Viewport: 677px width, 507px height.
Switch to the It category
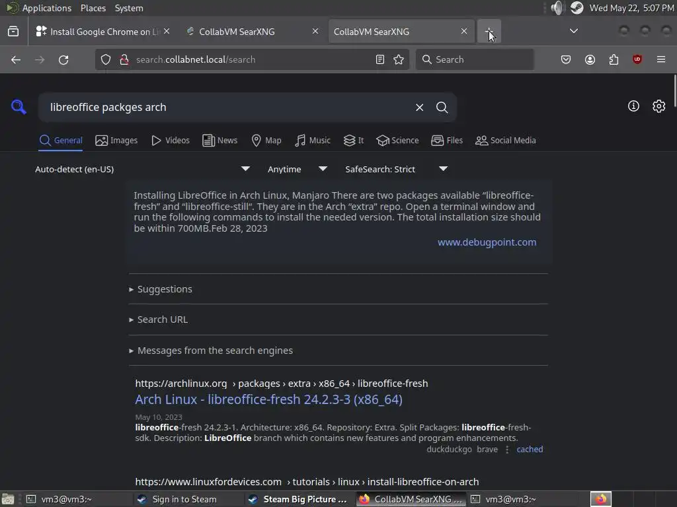tap(354, 141)
